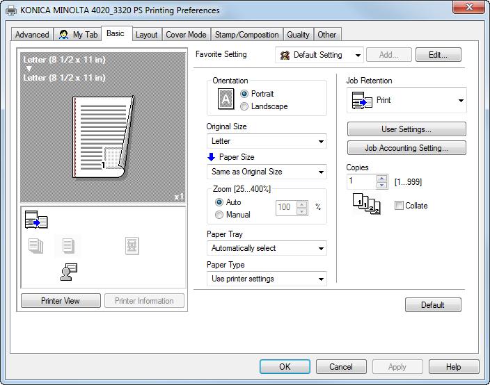The image size is (490, 385).
Task: Expand the Paper Size dropdown
Action: pyautogui.click(x=267, y=172)
